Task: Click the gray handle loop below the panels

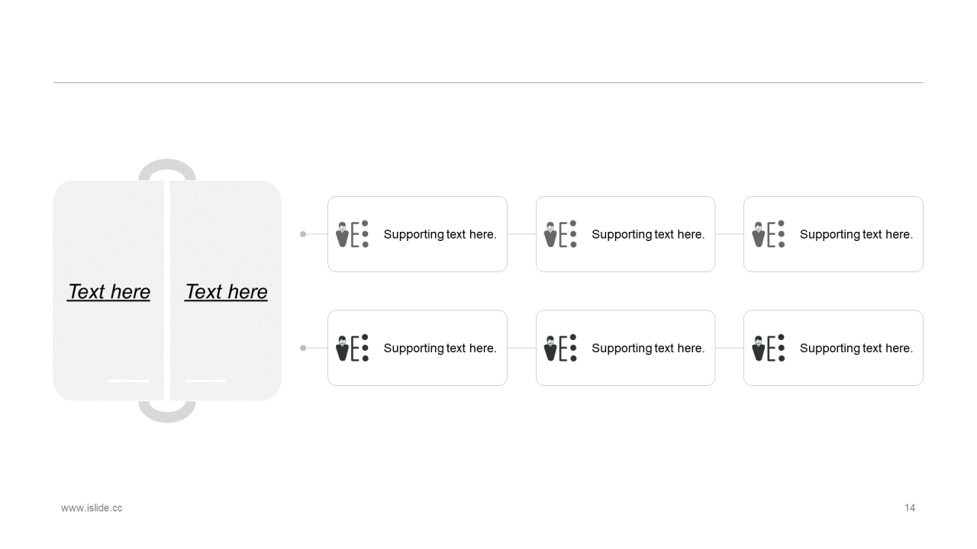Action: (167, 412)
